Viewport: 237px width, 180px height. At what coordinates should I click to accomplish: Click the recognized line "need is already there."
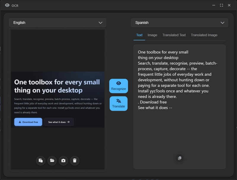click(x=157, y=96)
